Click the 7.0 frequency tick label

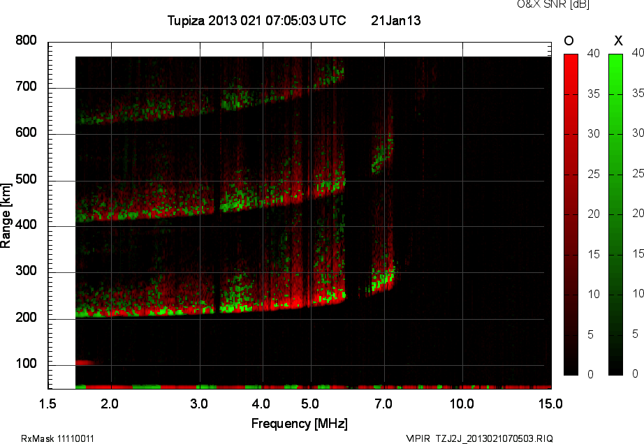383,404
